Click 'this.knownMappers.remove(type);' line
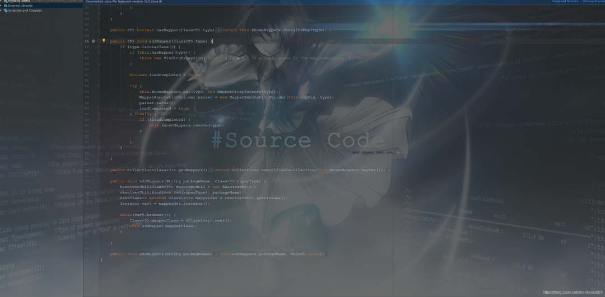Image resolution: width=605 pixels, height=297 pixels. (x=187, y=125)
